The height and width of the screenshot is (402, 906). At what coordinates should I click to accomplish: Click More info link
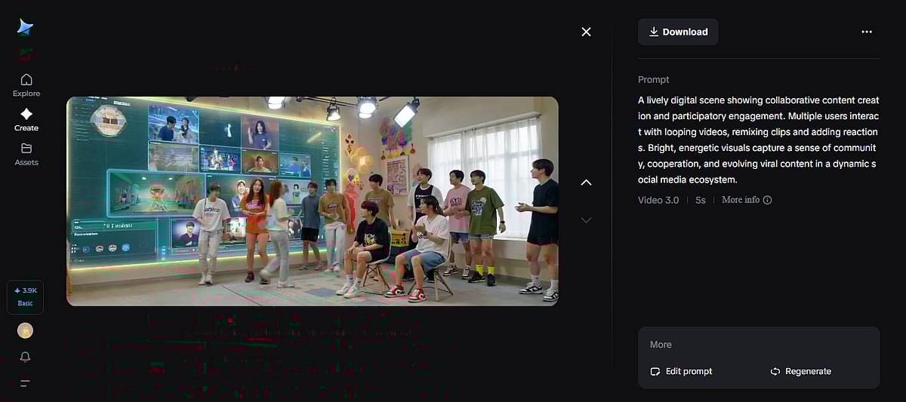741,200
